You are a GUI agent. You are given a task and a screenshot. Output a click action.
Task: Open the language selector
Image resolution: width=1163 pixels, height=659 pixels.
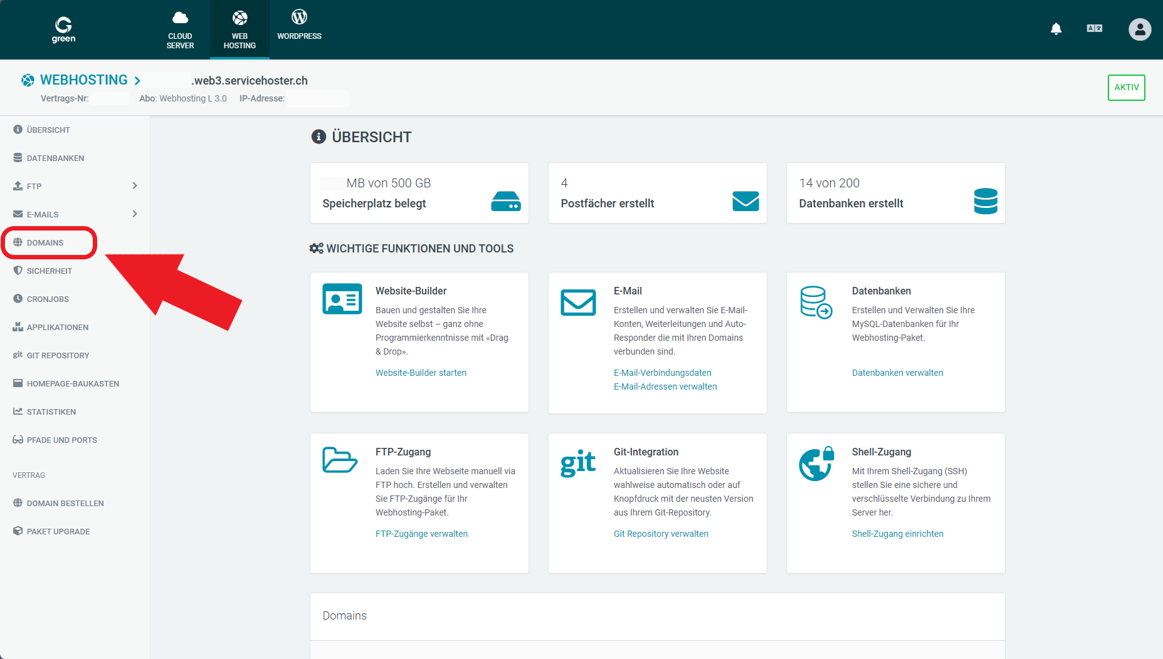point(1094,28)
